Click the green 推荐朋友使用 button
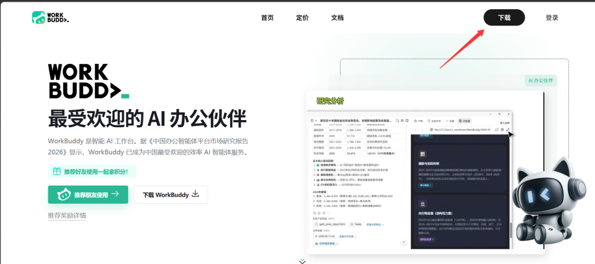Screen dimensions: 595x264 88,194
